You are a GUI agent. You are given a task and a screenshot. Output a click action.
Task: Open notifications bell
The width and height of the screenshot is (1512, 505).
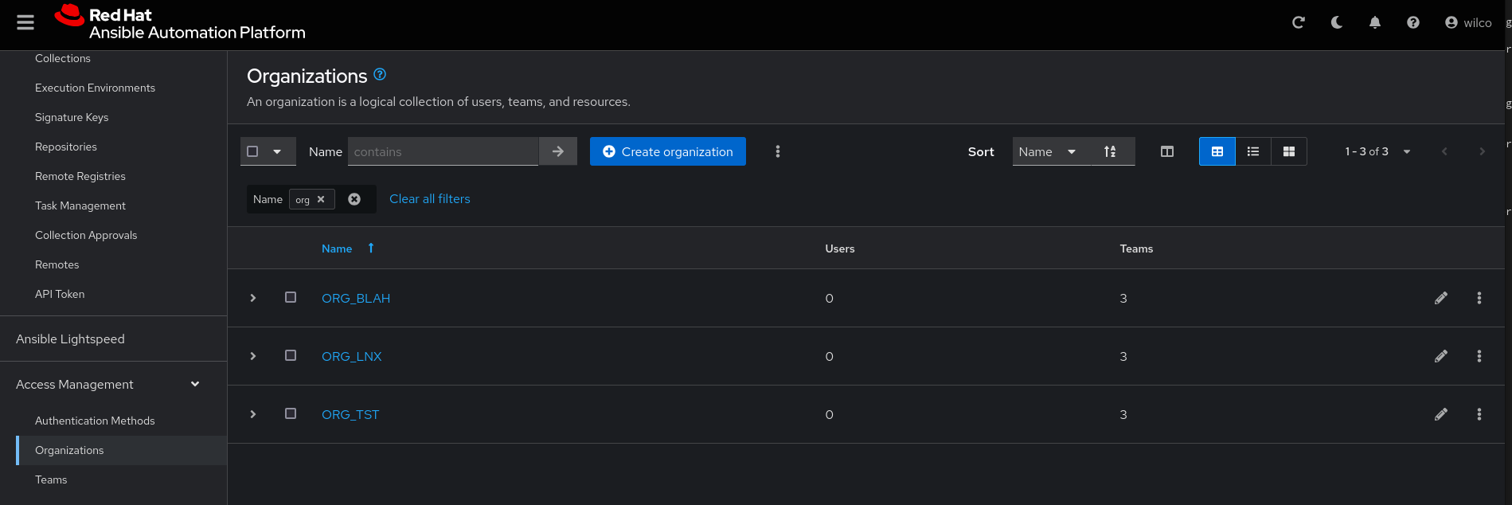click(x=1375, y=22)
